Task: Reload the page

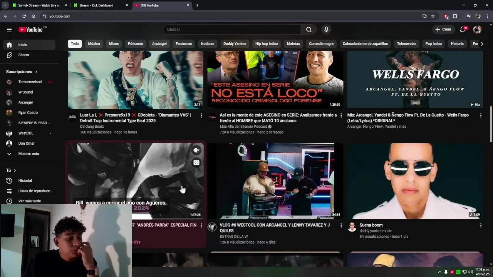Action: (x=24, y=16)
